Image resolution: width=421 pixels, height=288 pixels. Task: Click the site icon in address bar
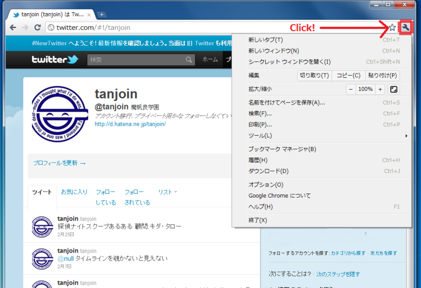coord(51,27)
